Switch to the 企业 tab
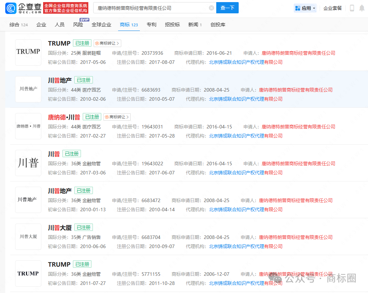This screenshot has width=368, height=293. (x=41, y=25)
